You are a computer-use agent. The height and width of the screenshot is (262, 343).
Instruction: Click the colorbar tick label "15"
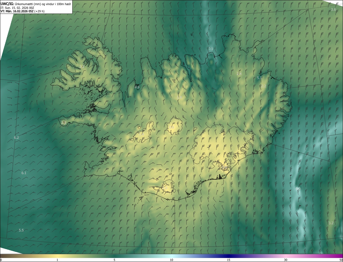(x=229, y=260)
